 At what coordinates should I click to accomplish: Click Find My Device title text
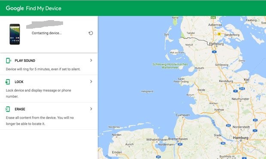(44, 8)
